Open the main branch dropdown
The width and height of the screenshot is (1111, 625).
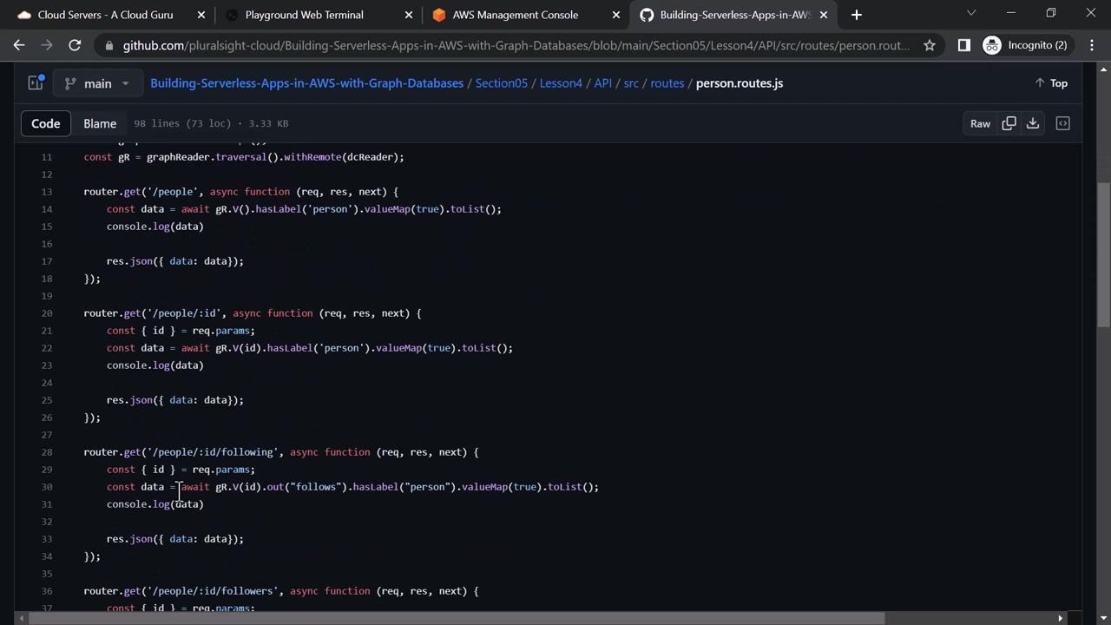coord(96,83)
